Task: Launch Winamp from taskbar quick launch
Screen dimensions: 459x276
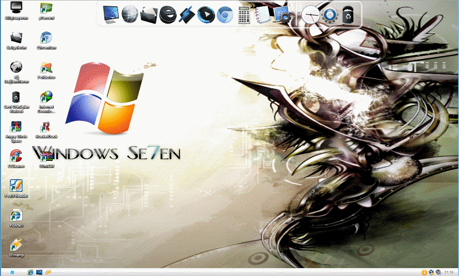Action: coord(48,273)
